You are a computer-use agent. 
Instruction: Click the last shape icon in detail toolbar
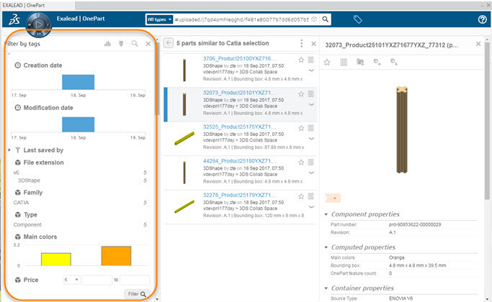pos(394,63)
